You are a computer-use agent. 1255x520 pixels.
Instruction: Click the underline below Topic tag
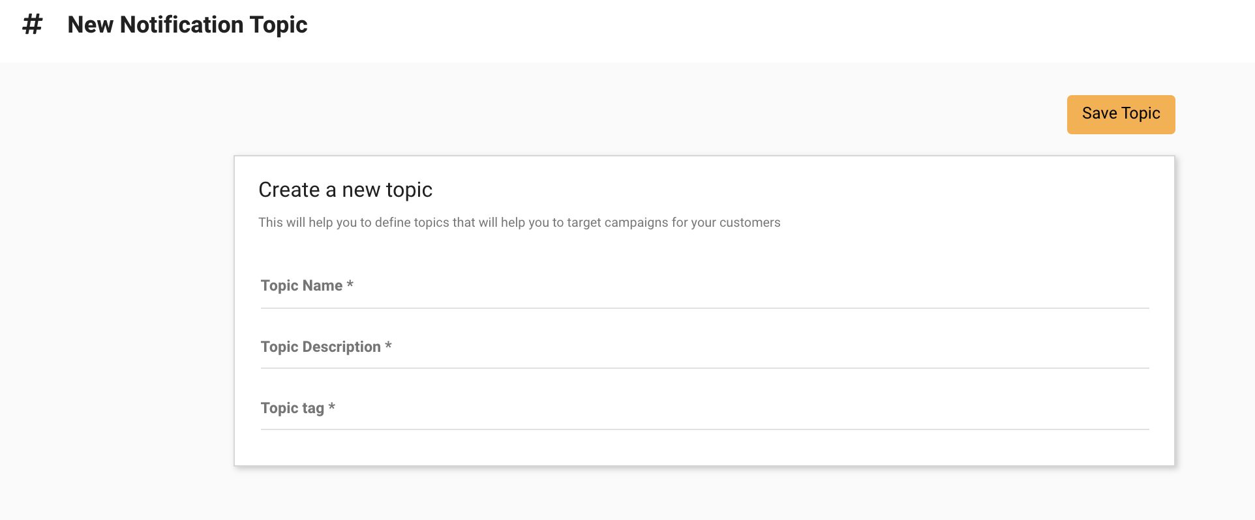click(x=704, y=429)
